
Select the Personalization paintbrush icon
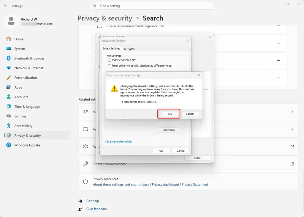coord(9,78)
